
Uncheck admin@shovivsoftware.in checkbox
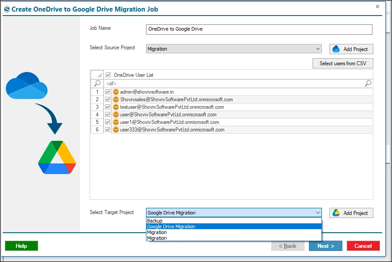coord(108,92)
